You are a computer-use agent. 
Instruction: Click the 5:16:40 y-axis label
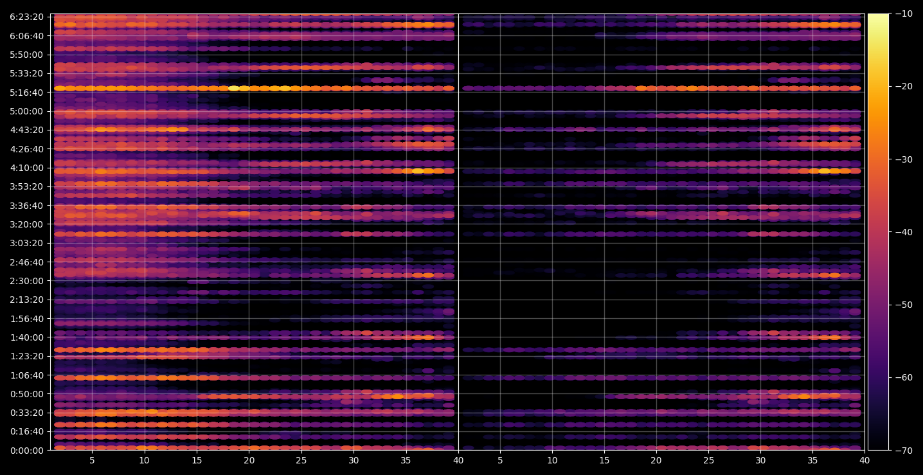(26, 92)
